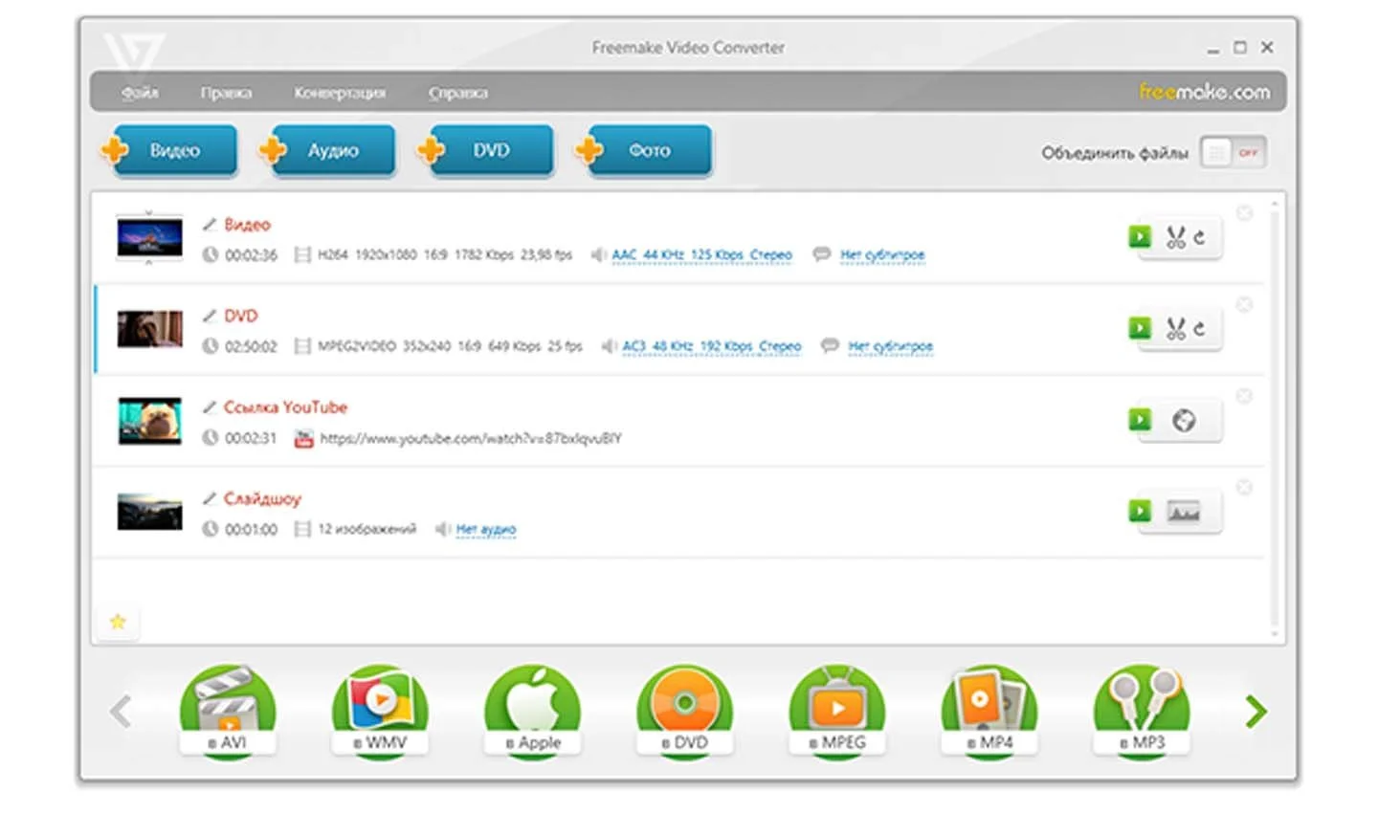Open the AAC 44 KHz audio track dropdown
Screen dimensions: 1378x813
(701, 254)
